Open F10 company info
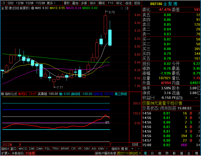 tap(111, 3)
